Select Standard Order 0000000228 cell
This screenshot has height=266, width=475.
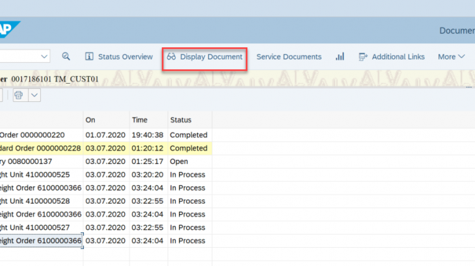pyautogui.click(x=41, y=149)
